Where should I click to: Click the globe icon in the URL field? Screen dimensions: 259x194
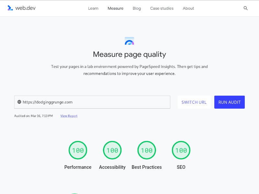pos(19,102)
